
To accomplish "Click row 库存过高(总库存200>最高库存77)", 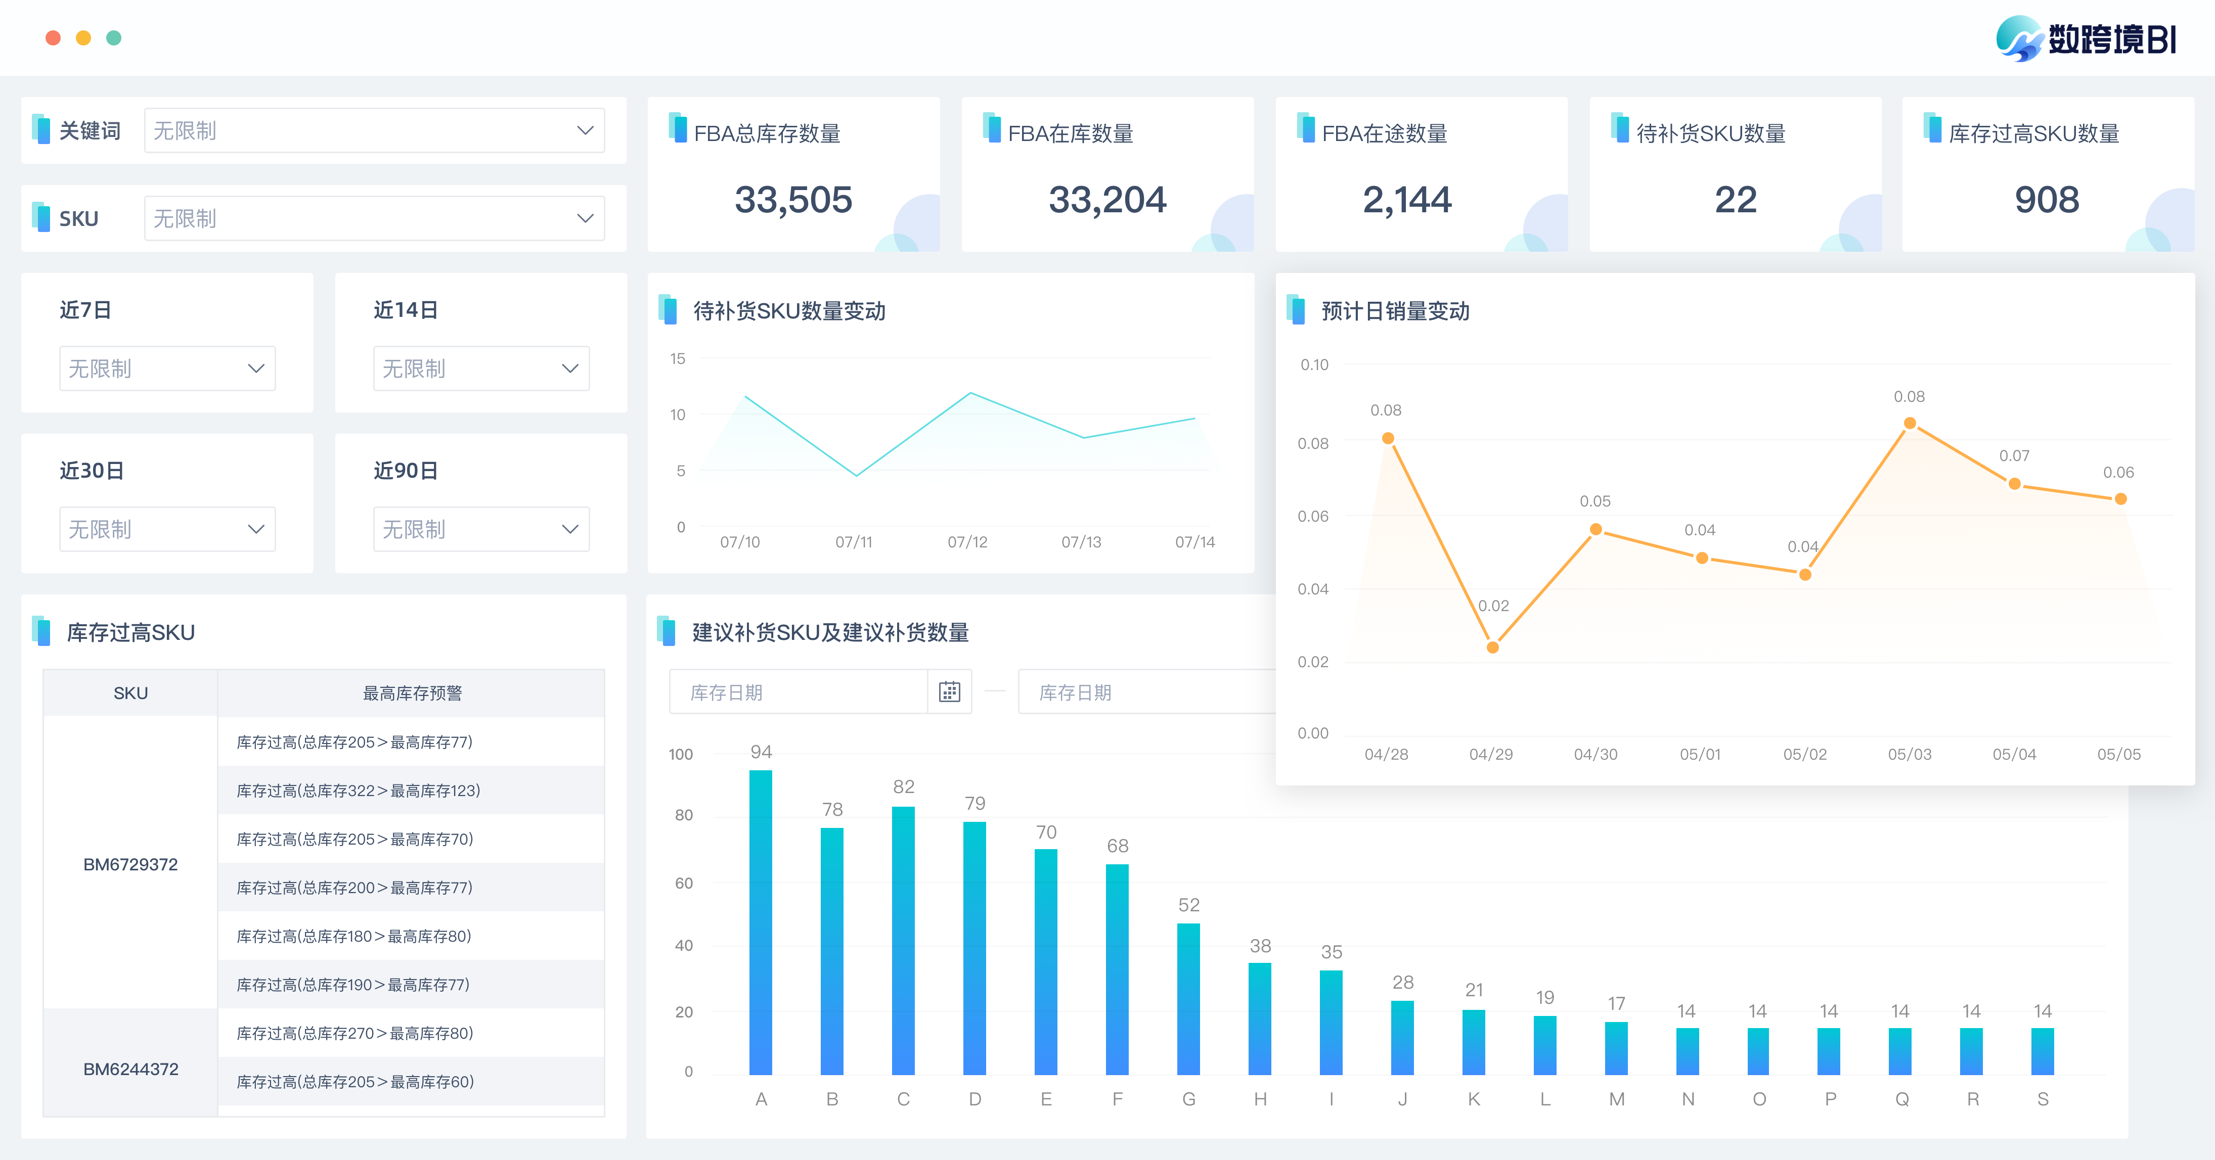I will pyautogui.click(x=412, y=888).
